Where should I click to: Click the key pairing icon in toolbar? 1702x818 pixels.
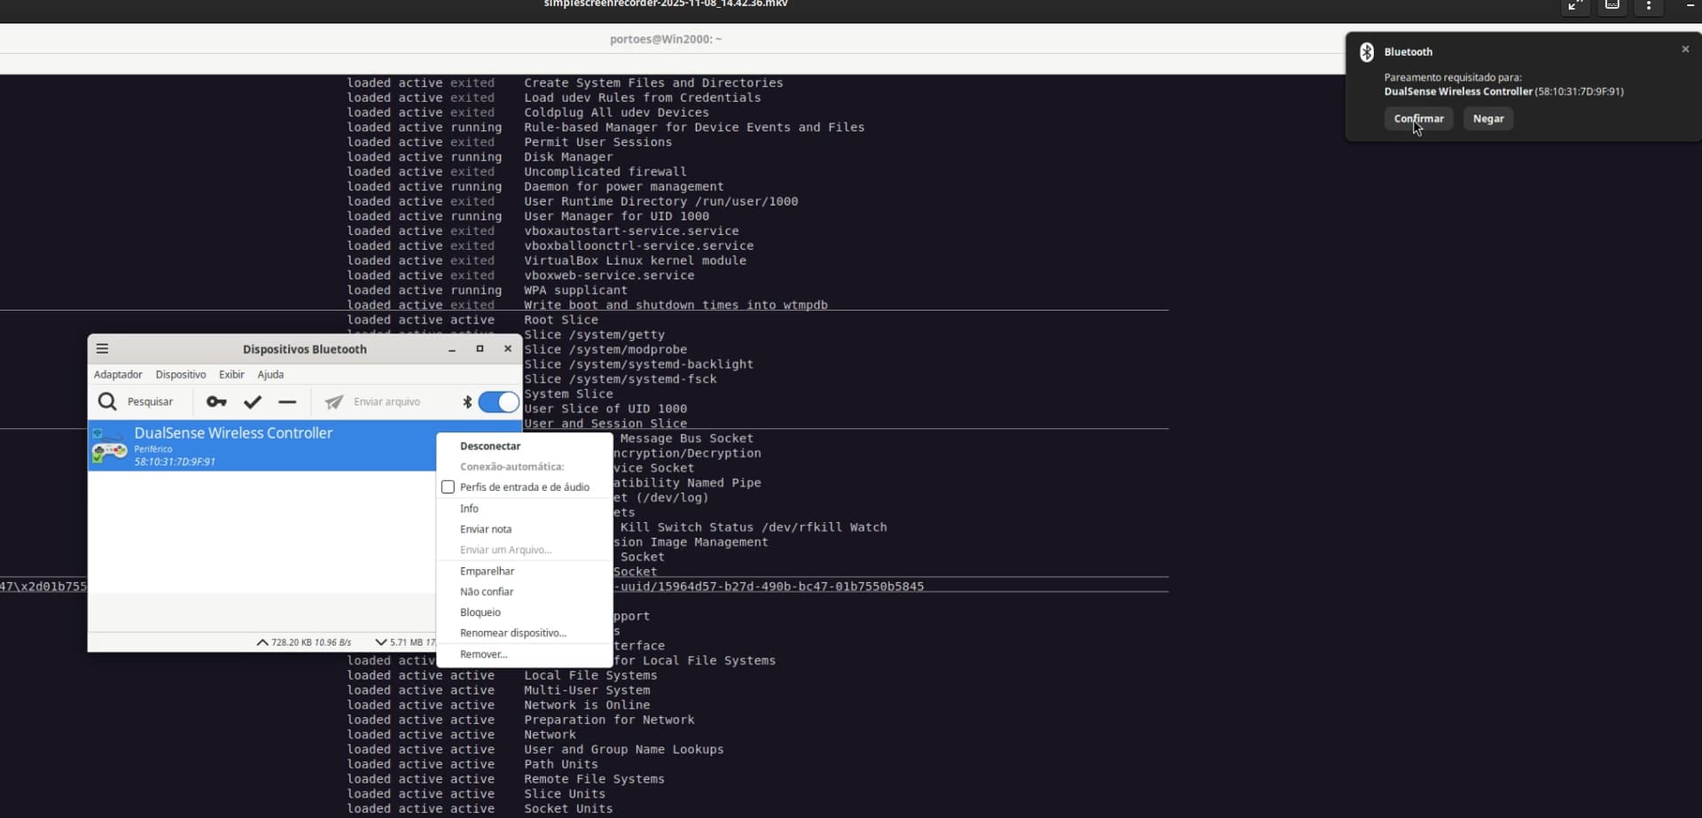216,401
